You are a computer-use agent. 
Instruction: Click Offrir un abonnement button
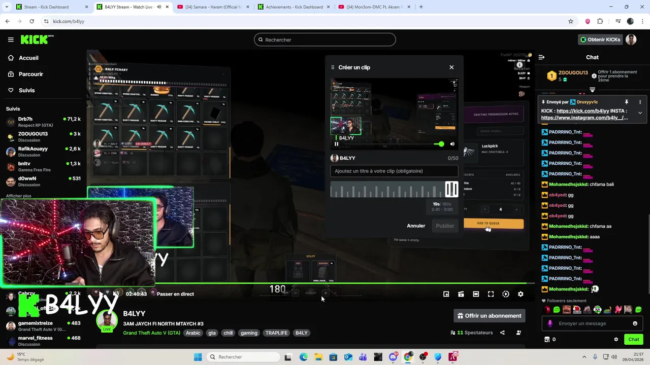point(490,316)
